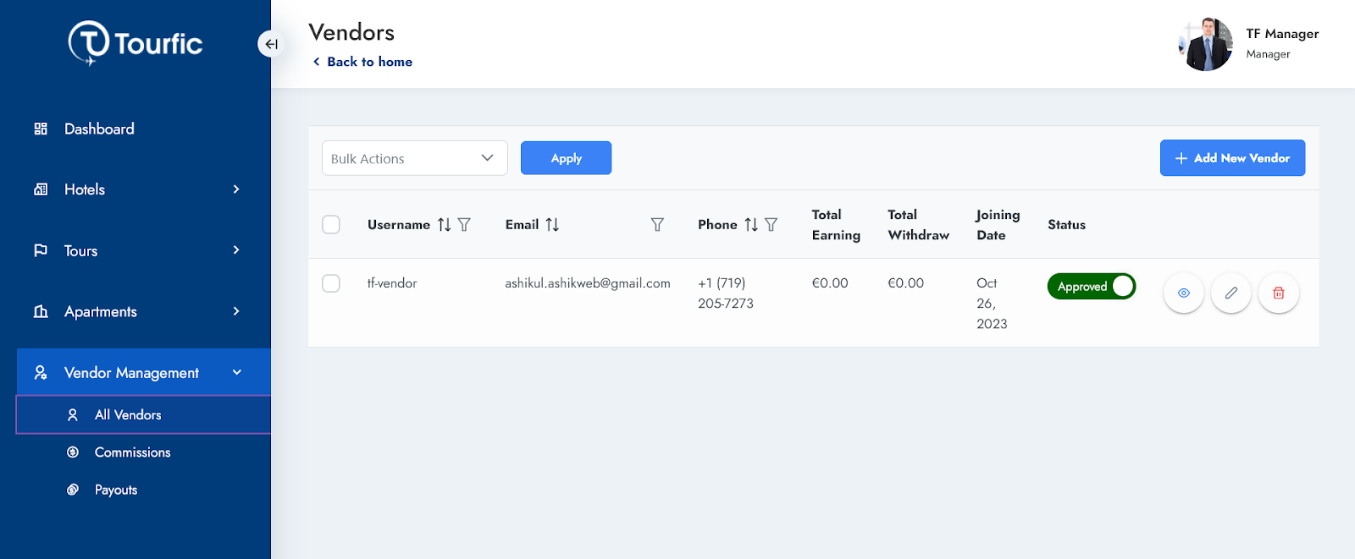Go to the Payouts section
The height and width of the screenshot is (559, 1355).
tap(116, 490)
